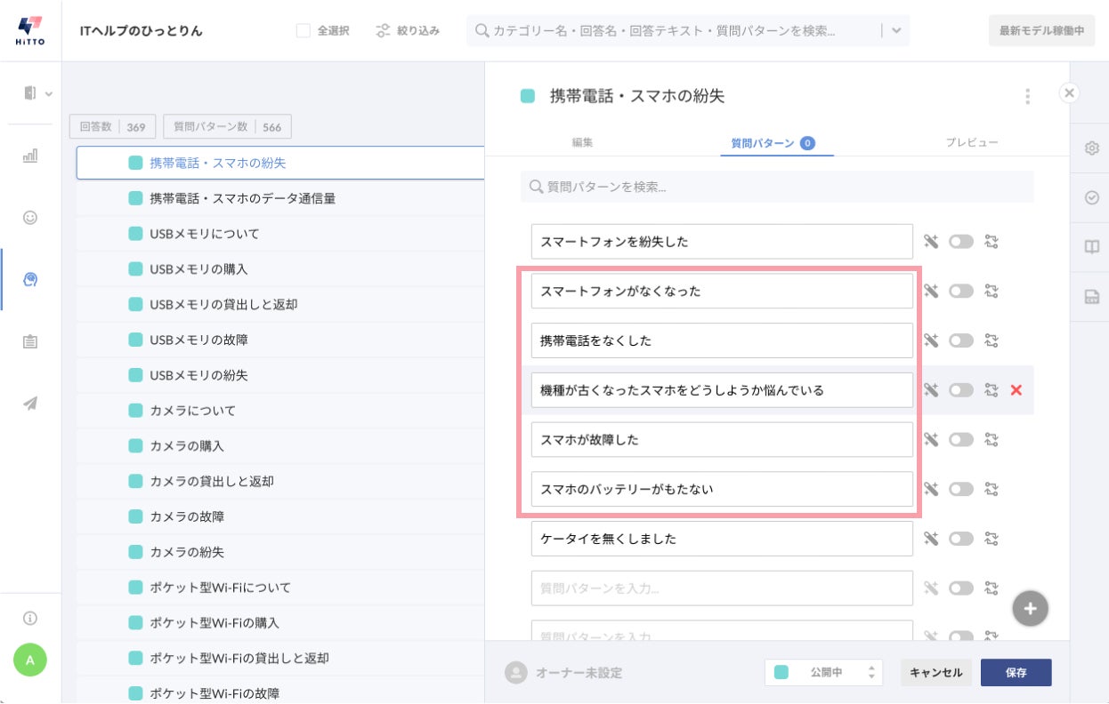Expand the top search bar dropdown arrow
1109x704 pixels.
pyautogui.click(x=895, y=31)
